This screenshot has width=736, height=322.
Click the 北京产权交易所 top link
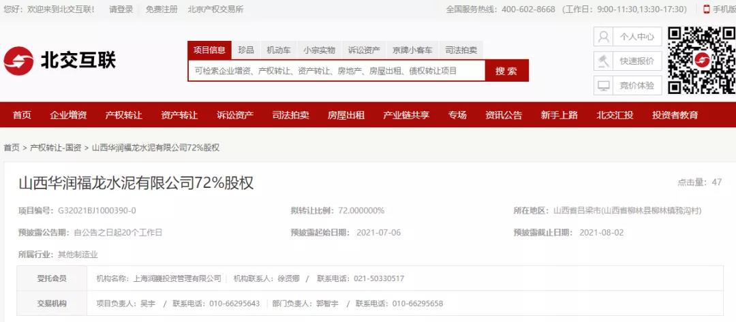pyautogui.click(x=215, y=10)
